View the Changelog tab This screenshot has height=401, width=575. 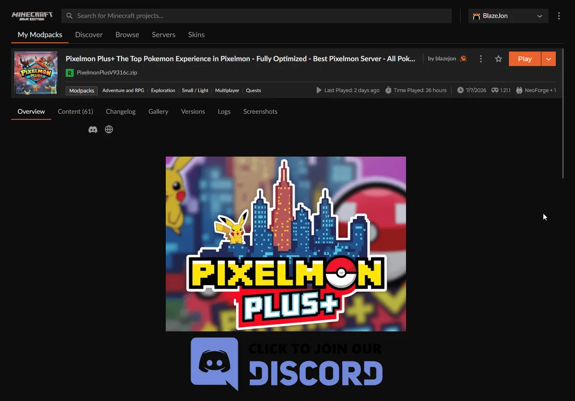(121, 111)
